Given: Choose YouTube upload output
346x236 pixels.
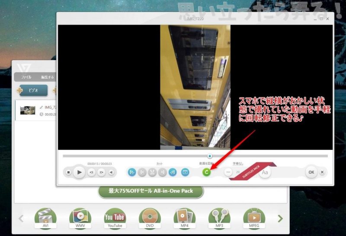Looking at the screenshot, I should pos(115,218).
